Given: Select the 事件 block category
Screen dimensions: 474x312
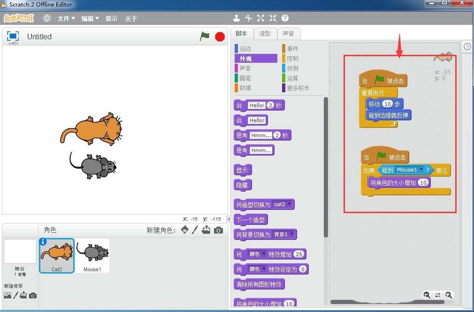Looking at the screenshot, I should [292, 48].
